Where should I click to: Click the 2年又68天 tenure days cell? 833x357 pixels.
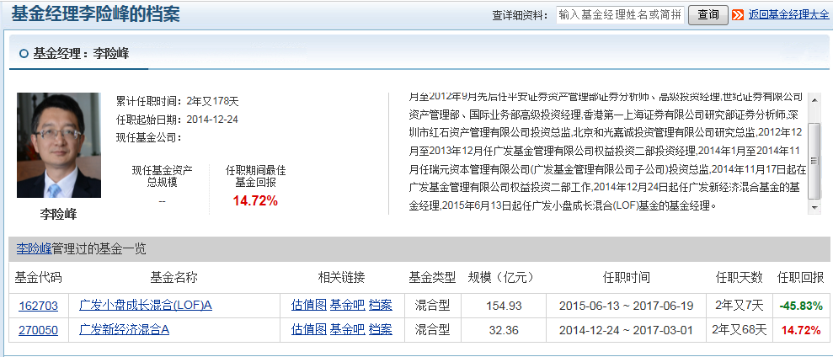[740, 330]
